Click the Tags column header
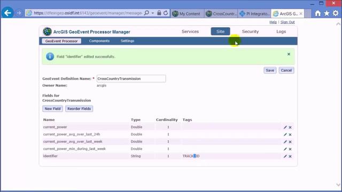This screenshot has height=192, width=342. click(188, 119)
